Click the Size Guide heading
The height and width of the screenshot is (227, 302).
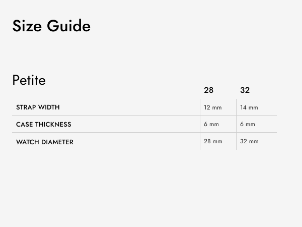[51, 26]
